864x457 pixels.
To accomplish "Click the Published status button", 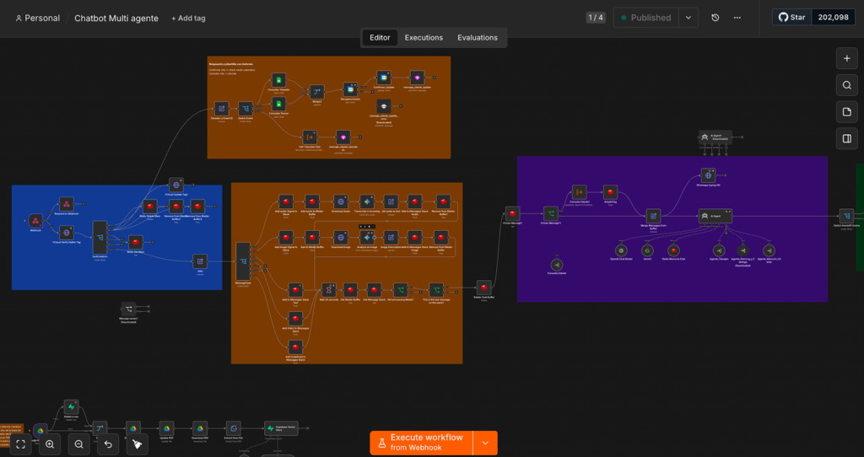I will (x=646, y=18).
